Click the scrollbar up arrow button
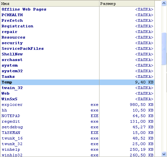 164,3
